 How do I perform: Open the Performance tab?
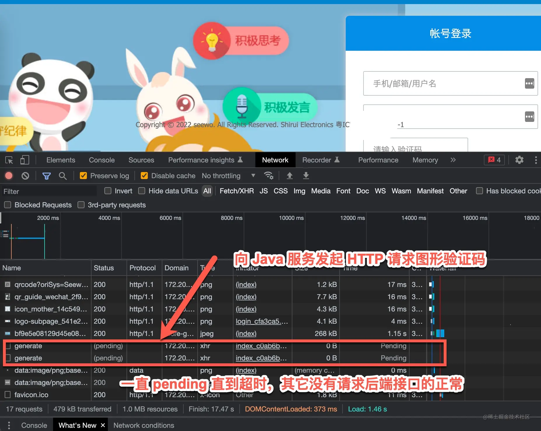click(x=378, y=160)
